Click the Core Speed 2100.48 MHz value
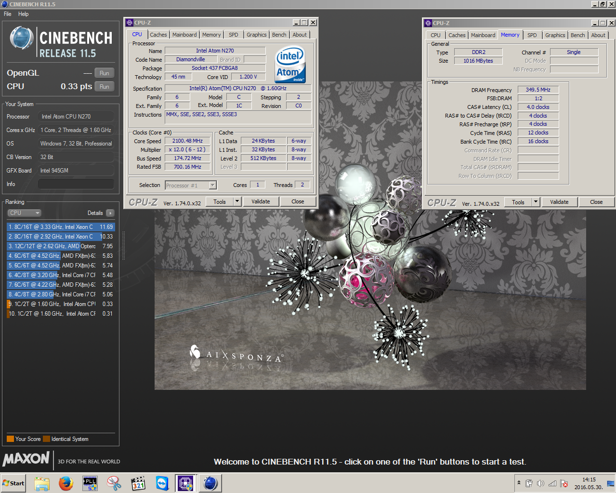This screenshot has width=616, height=493. pos(187,141)
